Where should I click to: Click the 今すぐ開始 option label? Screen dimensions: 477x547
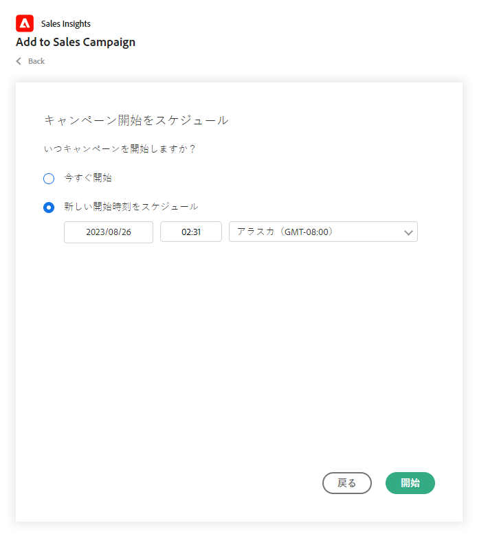click(88, 178)
